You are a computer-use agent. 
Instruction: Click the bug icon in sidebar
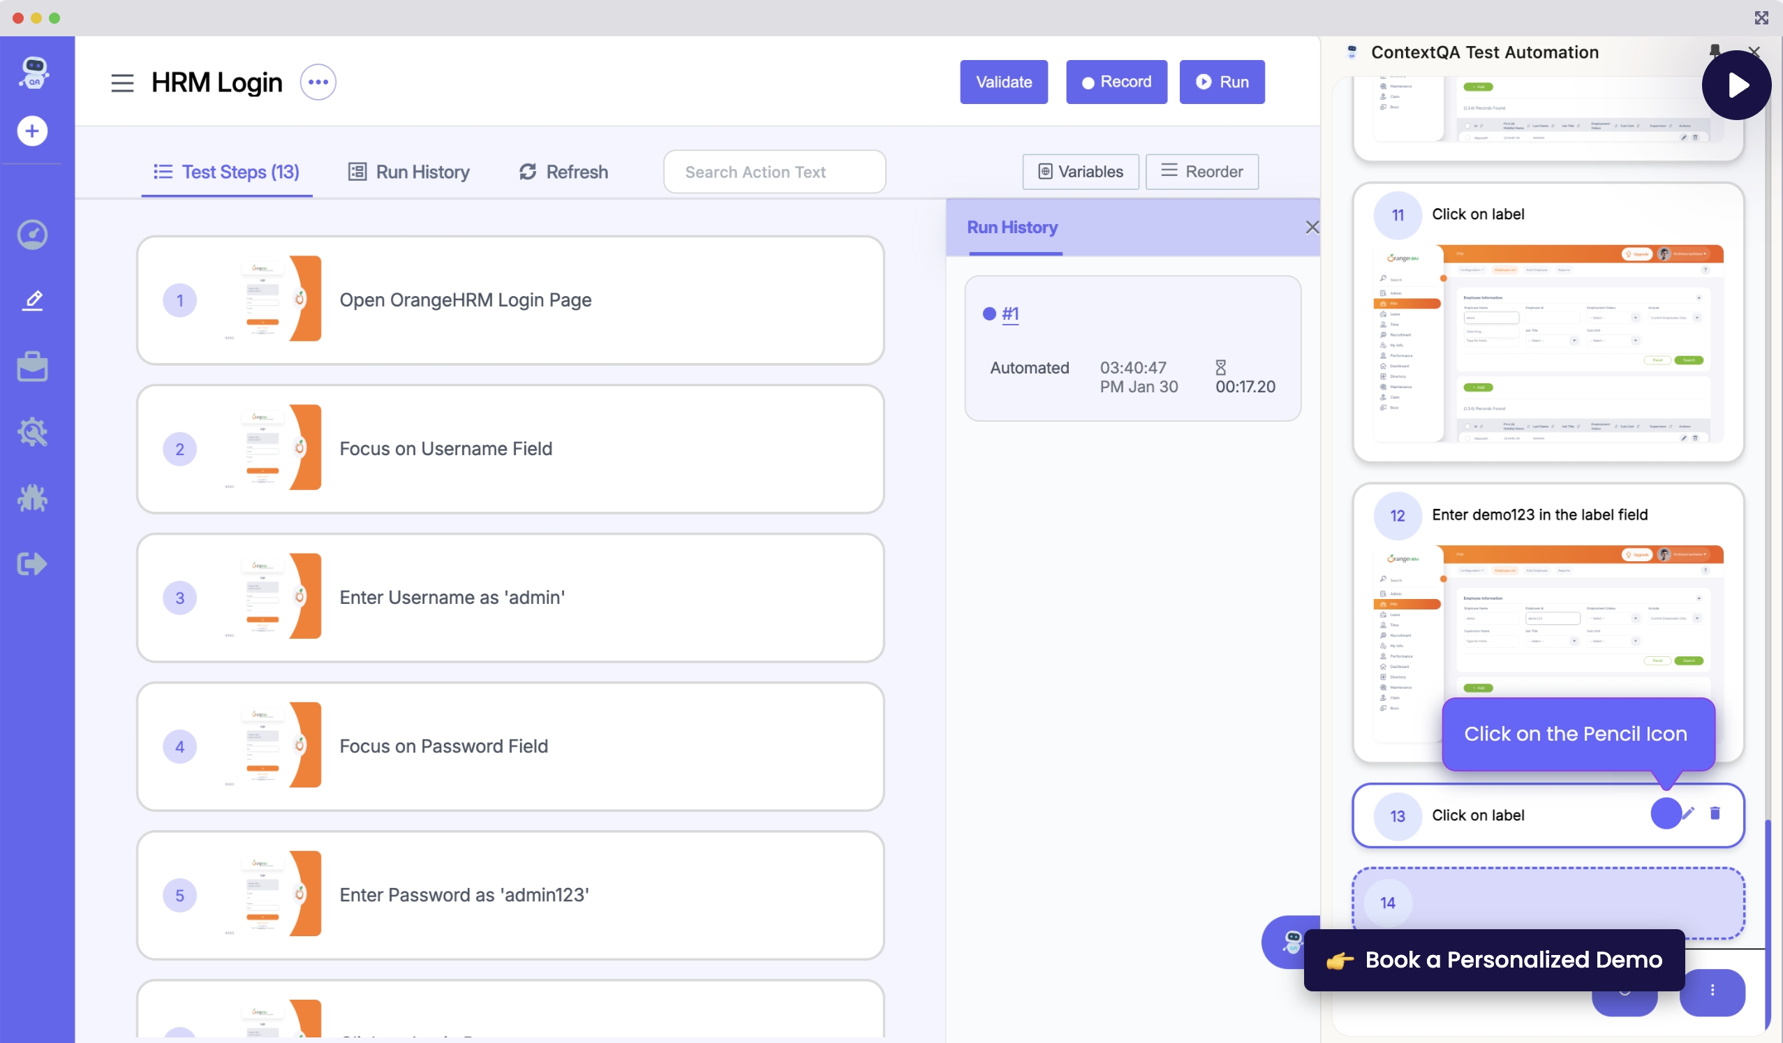[32, 499]
